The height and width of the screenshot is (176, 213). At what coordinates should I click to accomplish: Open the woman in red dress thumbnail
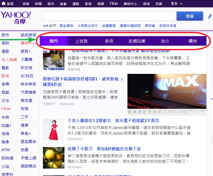(54, 130)
